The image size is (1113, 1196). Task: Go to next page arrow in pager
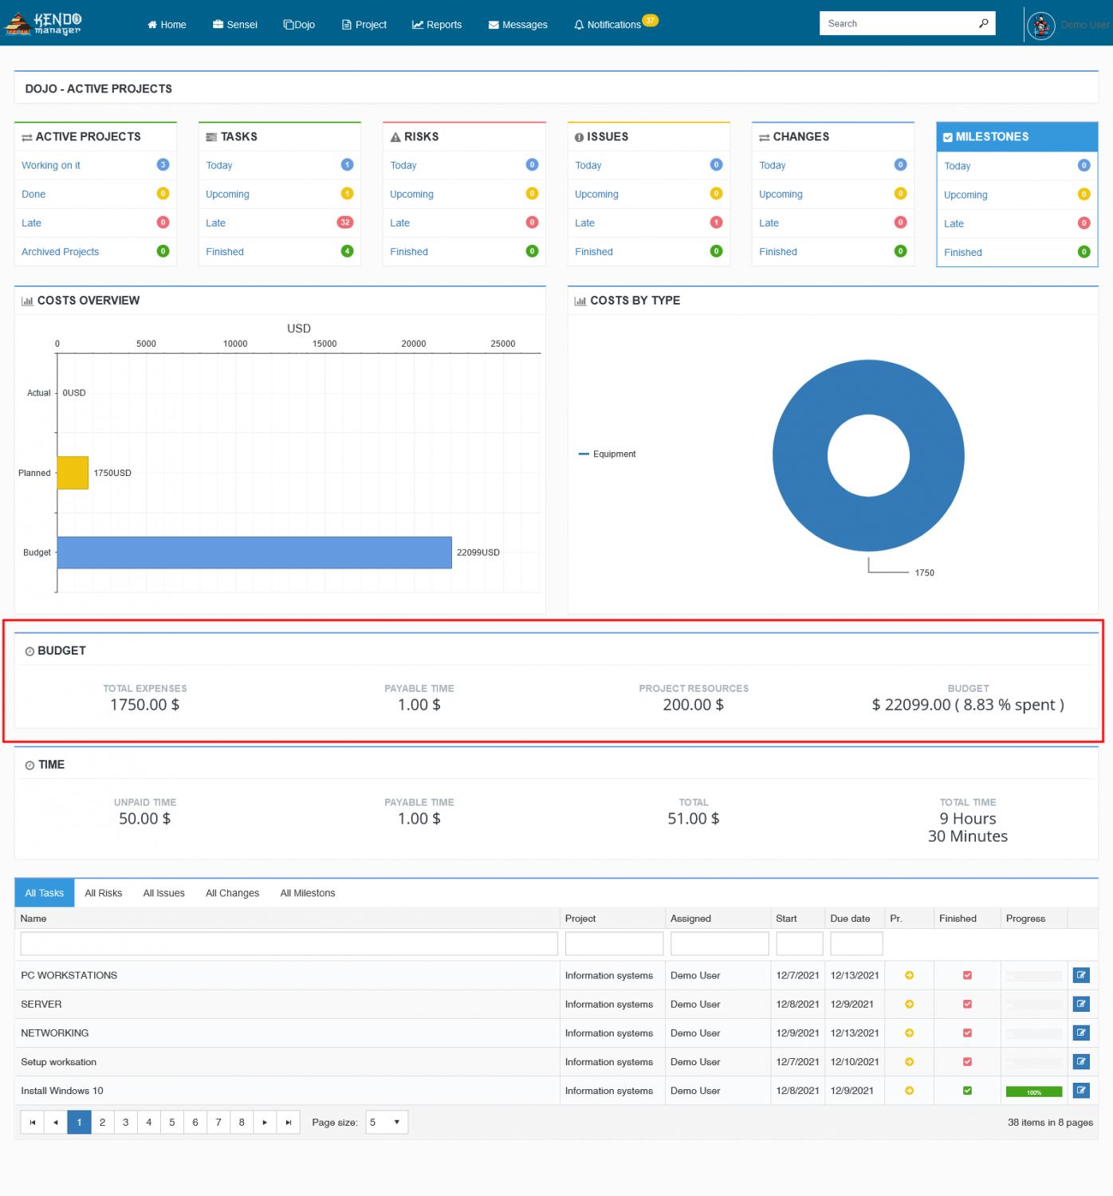pyautogui.click(x=265, y=1123)
